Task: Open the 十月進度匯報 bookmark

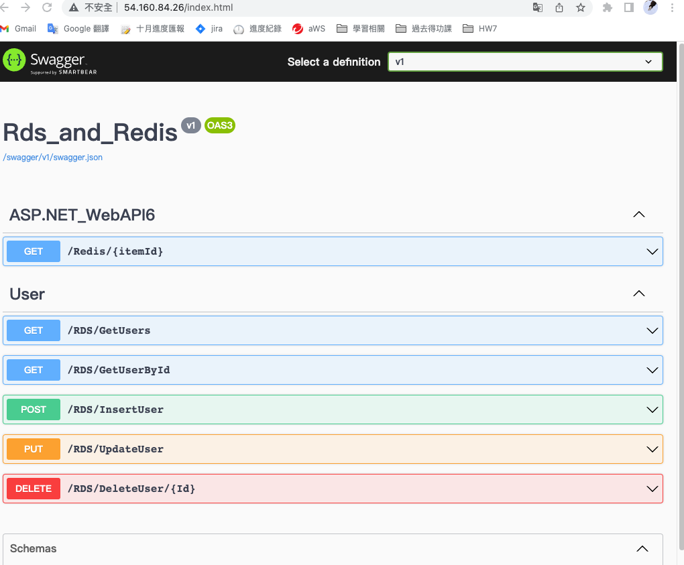Action: 153,29
